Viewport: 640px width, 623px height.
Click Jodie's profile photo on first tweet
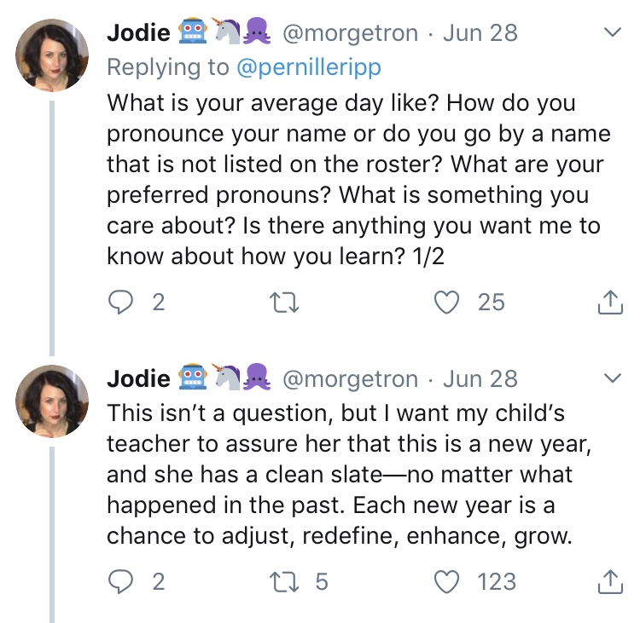coord(52,53)
